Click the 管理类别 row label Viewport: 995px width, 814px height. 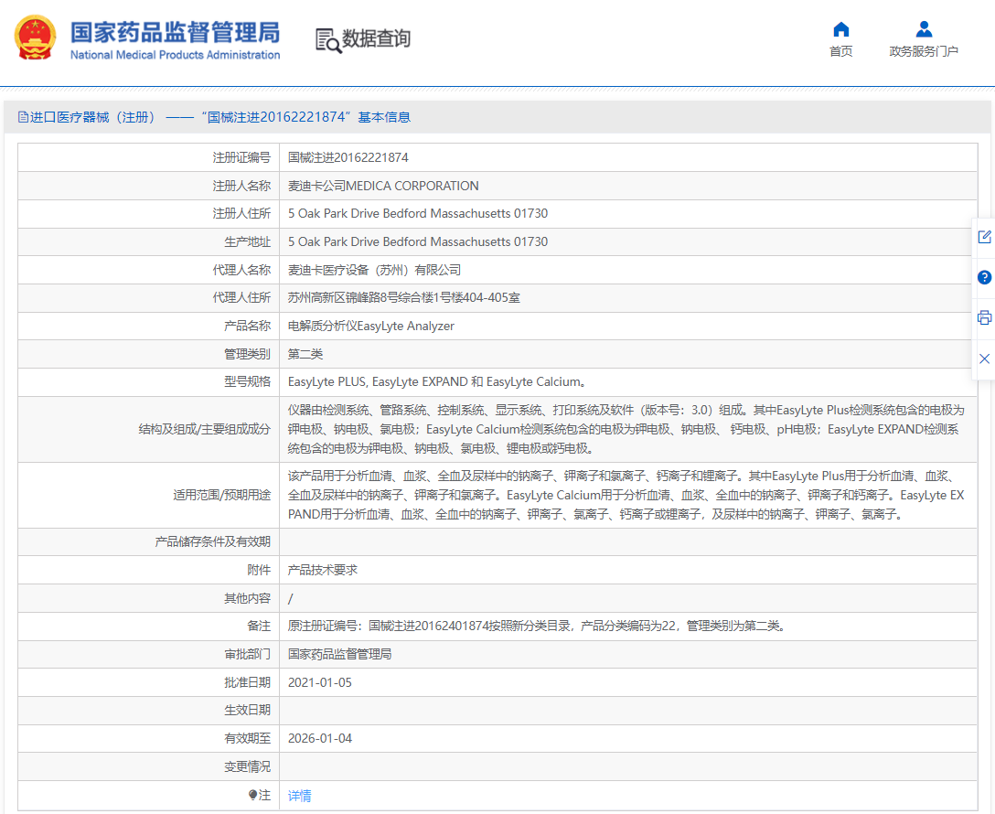pos(247,354)
